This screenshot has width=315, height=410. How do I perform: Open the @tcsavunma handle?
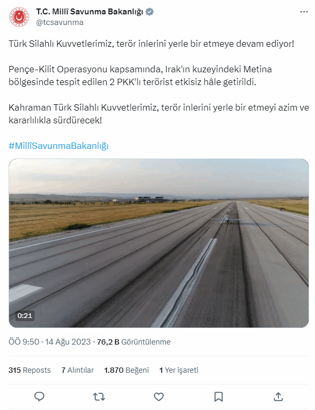tap(60, 22)
